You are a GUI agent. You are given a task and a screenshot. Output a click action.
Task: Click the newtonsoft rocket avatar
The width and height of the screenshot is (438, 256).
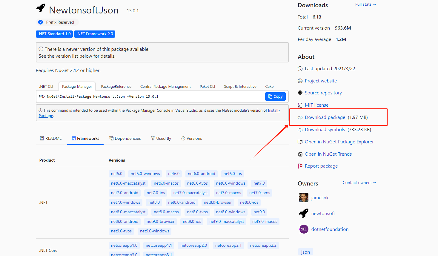304,213
